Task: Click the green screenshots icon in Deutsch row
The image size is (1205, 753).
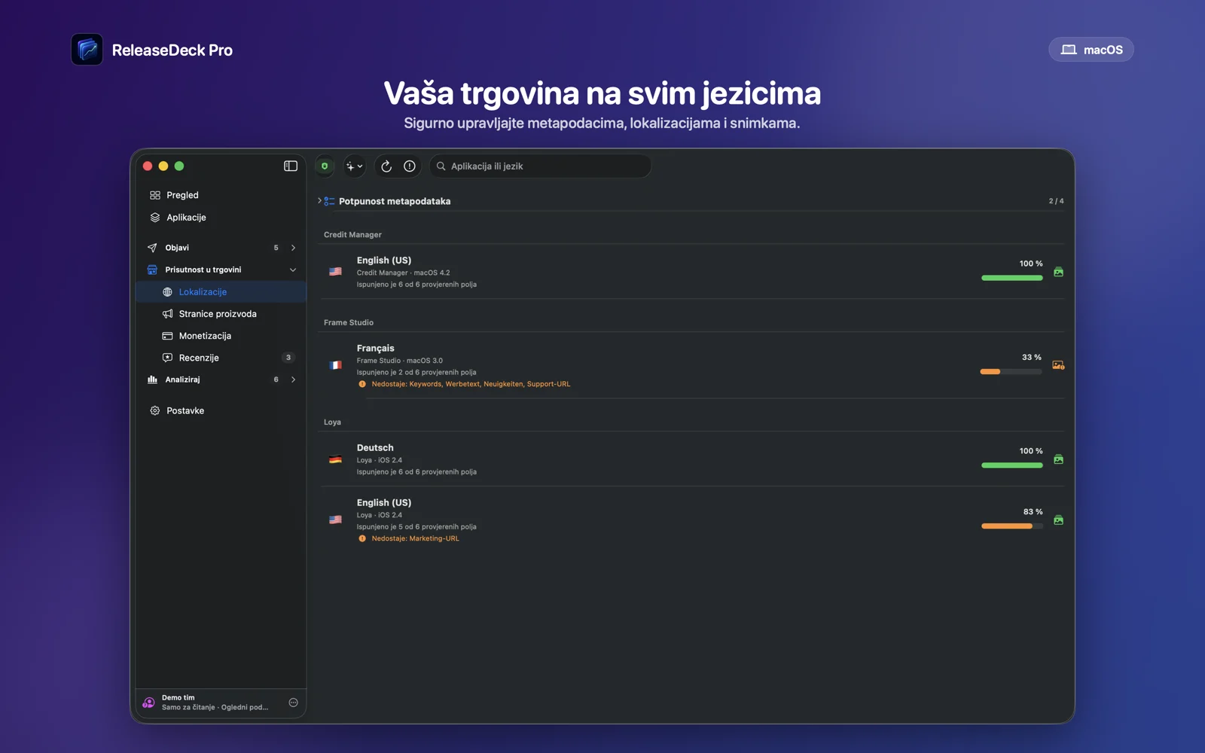Action: [x=1059, y=459]
